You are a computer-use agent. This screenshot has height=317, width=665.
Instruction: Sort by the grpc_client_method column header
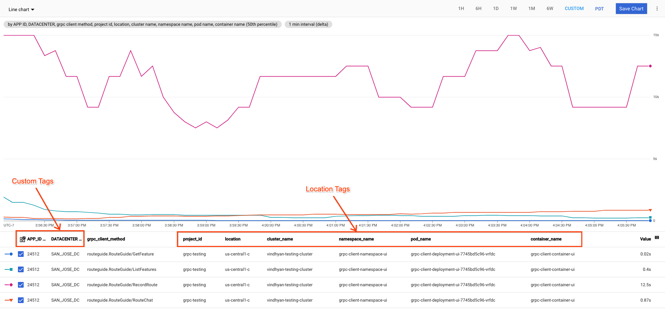106,239
